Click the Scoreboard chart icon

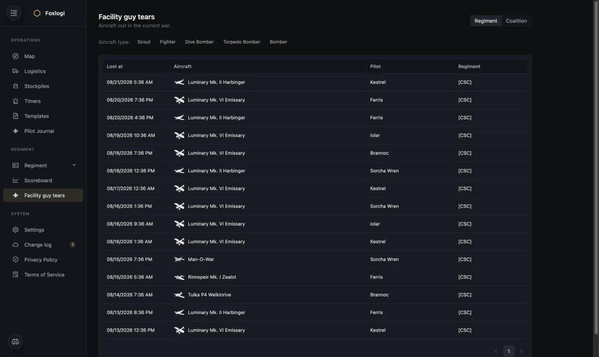(15, 181)
